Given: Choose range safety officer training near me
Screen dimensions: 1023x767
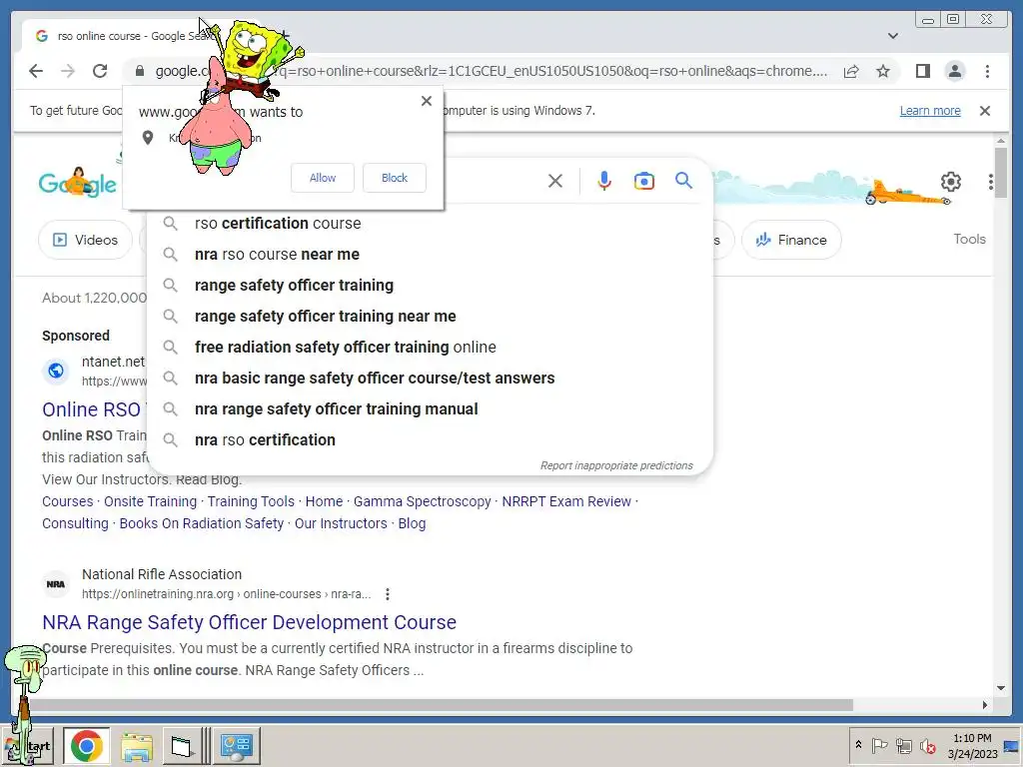Looking at the screenshot, I should click(430, 317).
